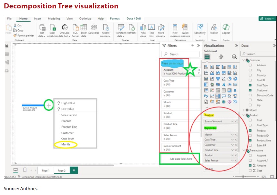Open the SQL Server data connector
The height and width of the screenshot is (195, 277).
tap(75, 27)
